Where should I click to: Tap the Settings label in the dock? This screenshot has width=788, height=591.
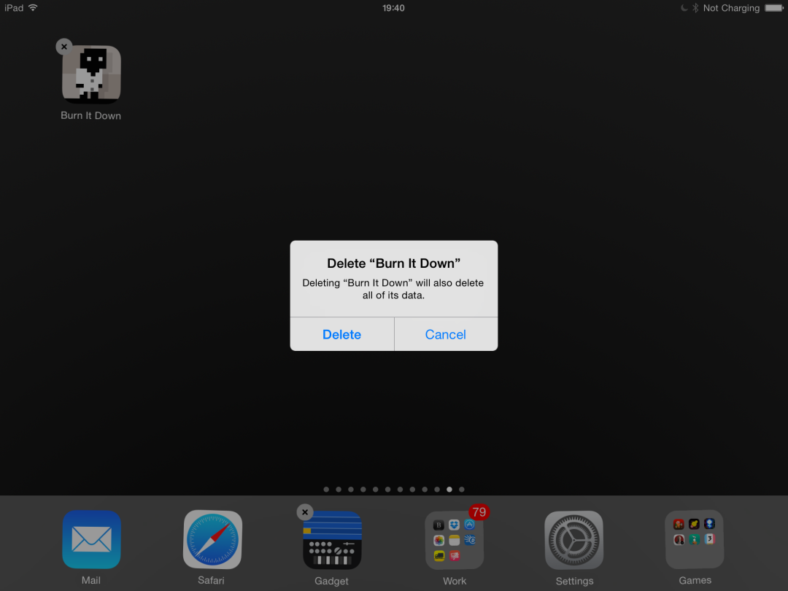574,581
